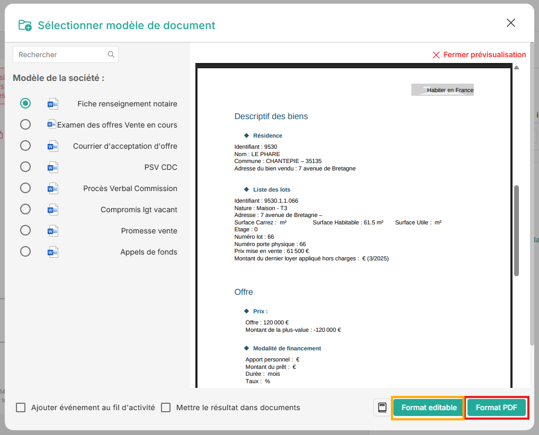Click the preview scrollbar thumb
The width and height of the screenshot is (539, 435).
pos(516,231)
